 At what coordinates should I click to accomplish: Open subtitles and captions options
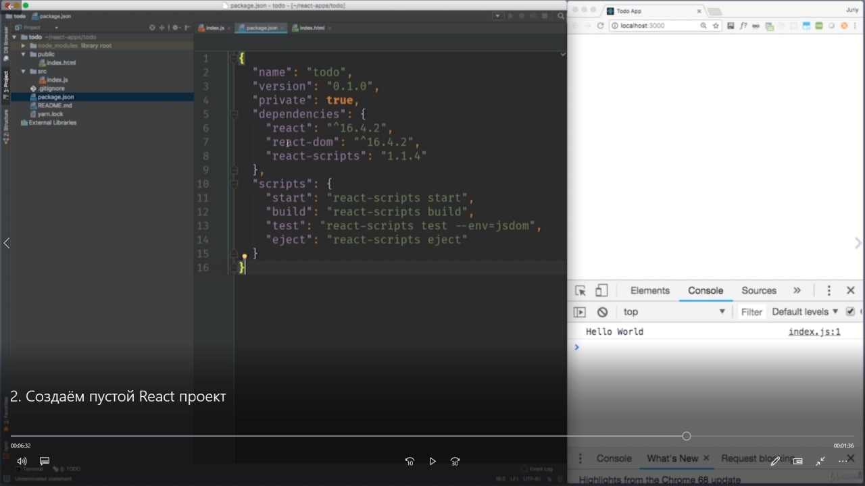point(45,462)
